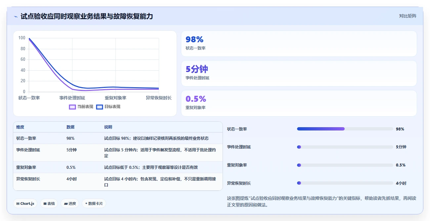
Task: Open the 98% 状态一致率 metric card
Action: pyautogui.click(x=299, y=44)
